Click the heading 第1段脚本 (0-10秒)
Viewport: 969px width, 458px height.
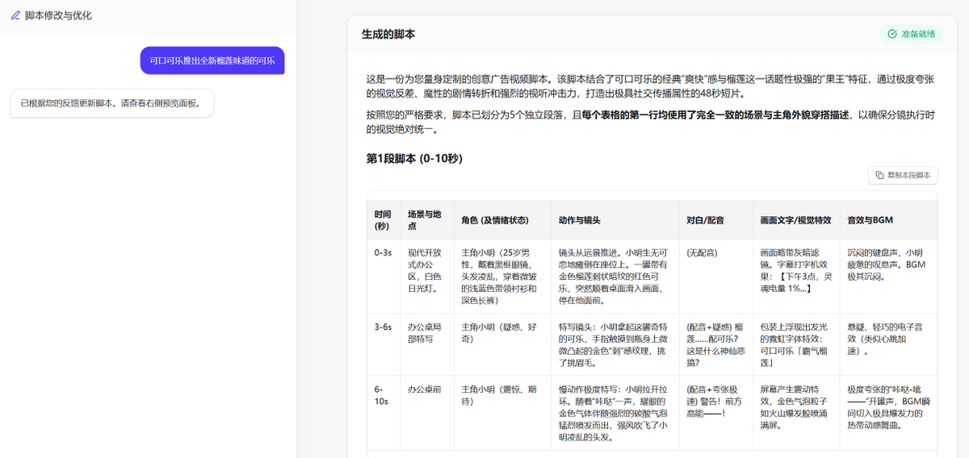point(414,158)
